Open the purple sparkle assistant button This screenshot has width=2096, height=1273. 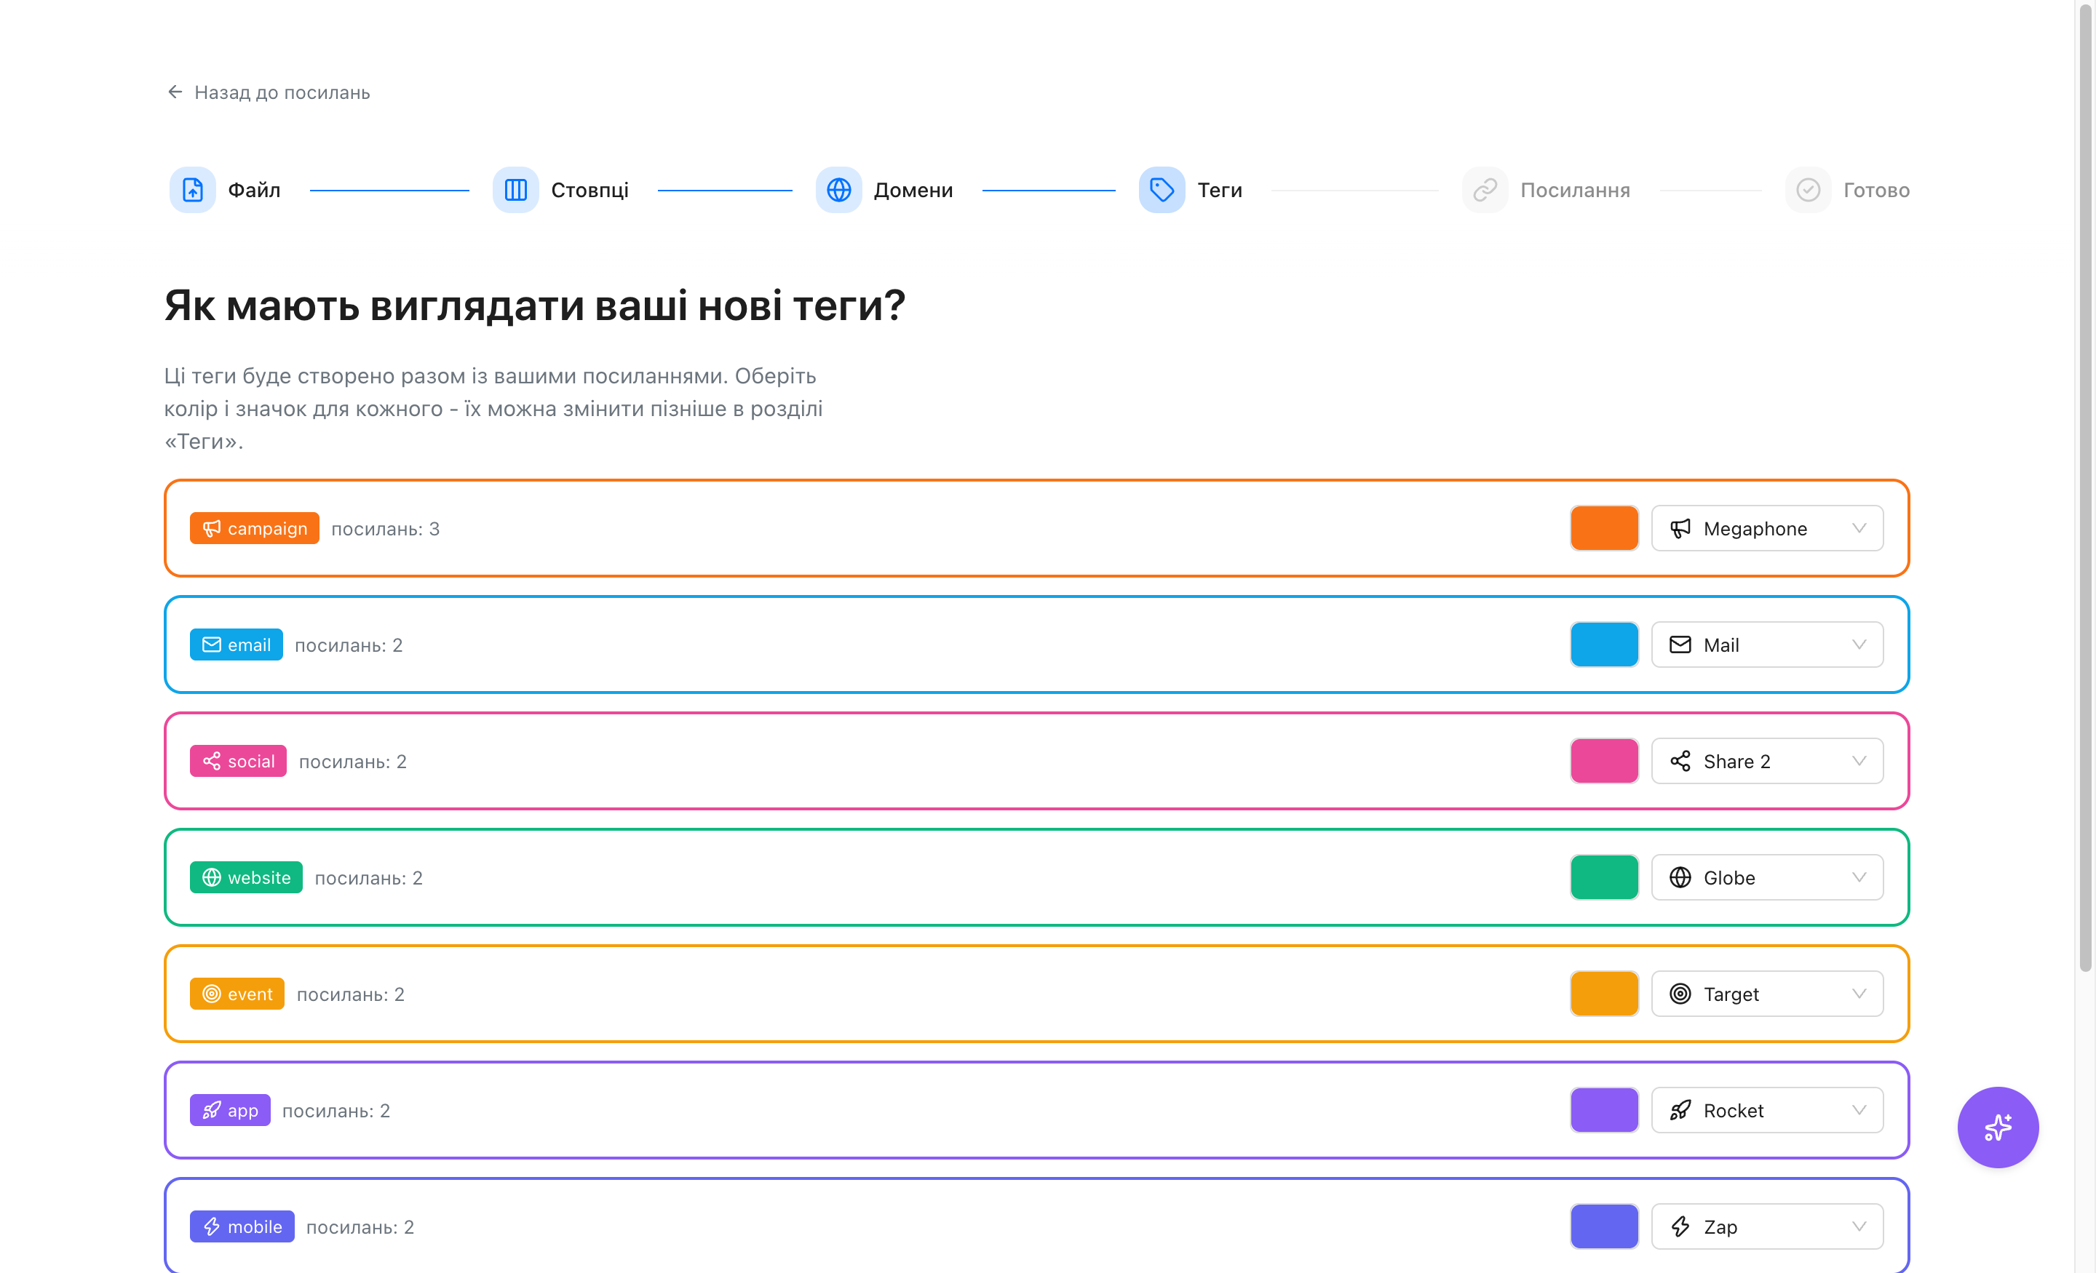pos(1998,1128)
